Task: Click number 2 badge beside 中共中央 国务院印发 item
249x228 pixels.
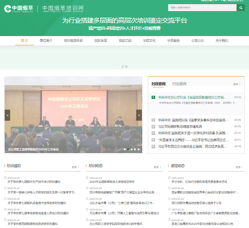Action: [x=153, y=120]
